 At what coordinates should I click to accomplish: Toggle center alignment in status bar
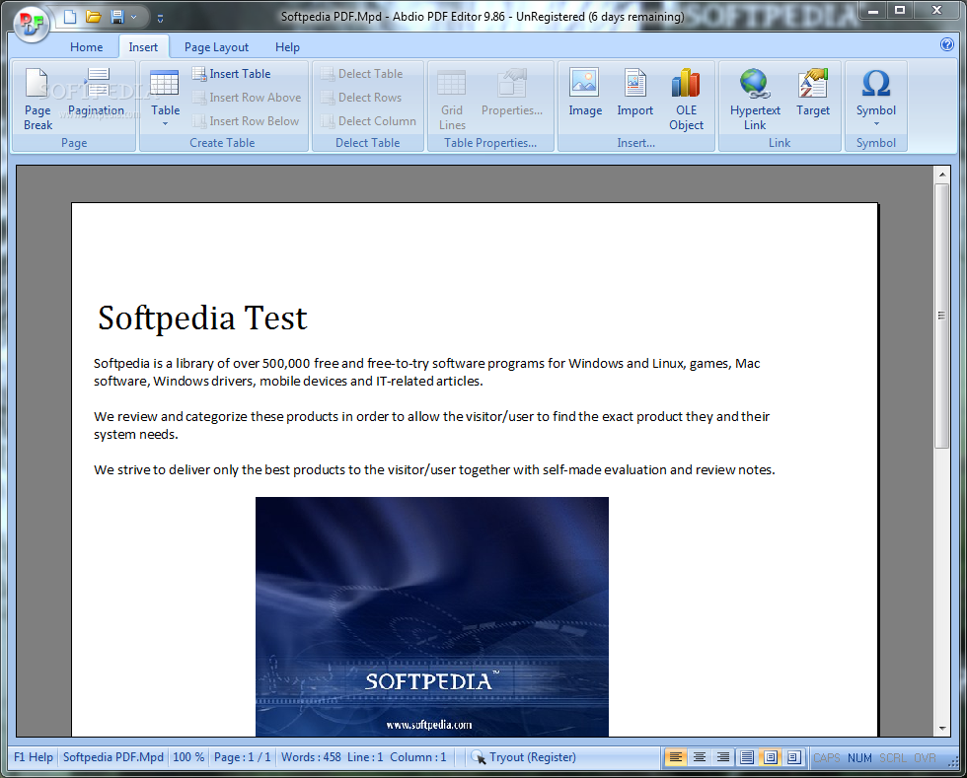click(x=700, y=757)
